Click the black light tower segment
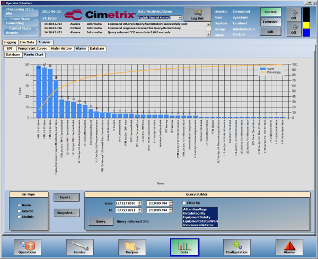This screenshot has width=318, height=259. pyautogui.click(x=306, y=15)
